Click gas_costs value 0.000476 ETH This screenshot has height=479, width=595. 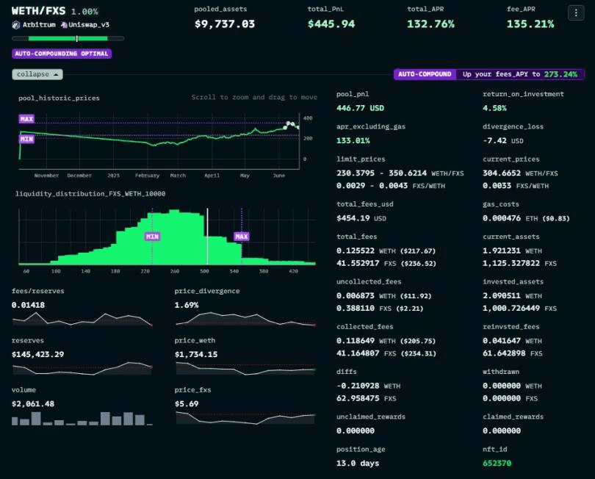click(x=510, y=218)
